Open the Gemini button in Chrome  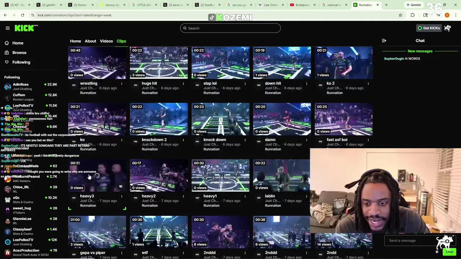(x=413, y=5)
